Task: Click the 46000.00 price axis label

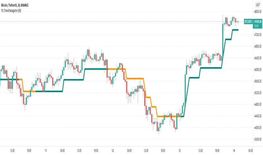Action: [257, 70]
